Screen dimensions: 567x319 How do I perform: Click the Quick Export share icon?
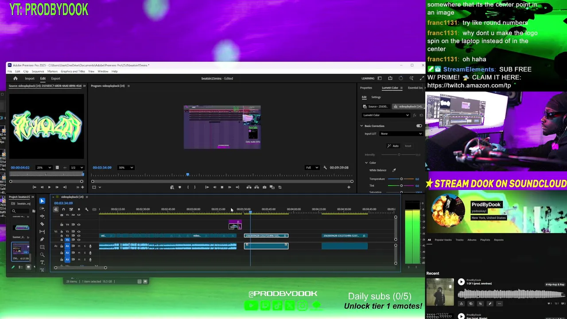click(x=390, y=78)
